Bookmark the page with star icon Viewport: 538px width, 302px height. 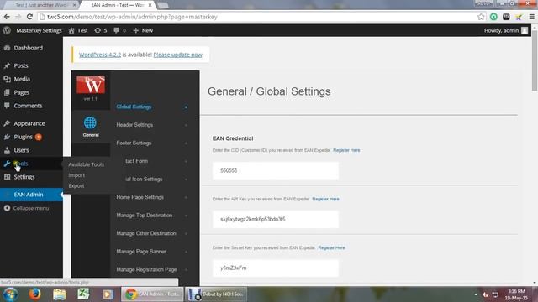point(481,17)
